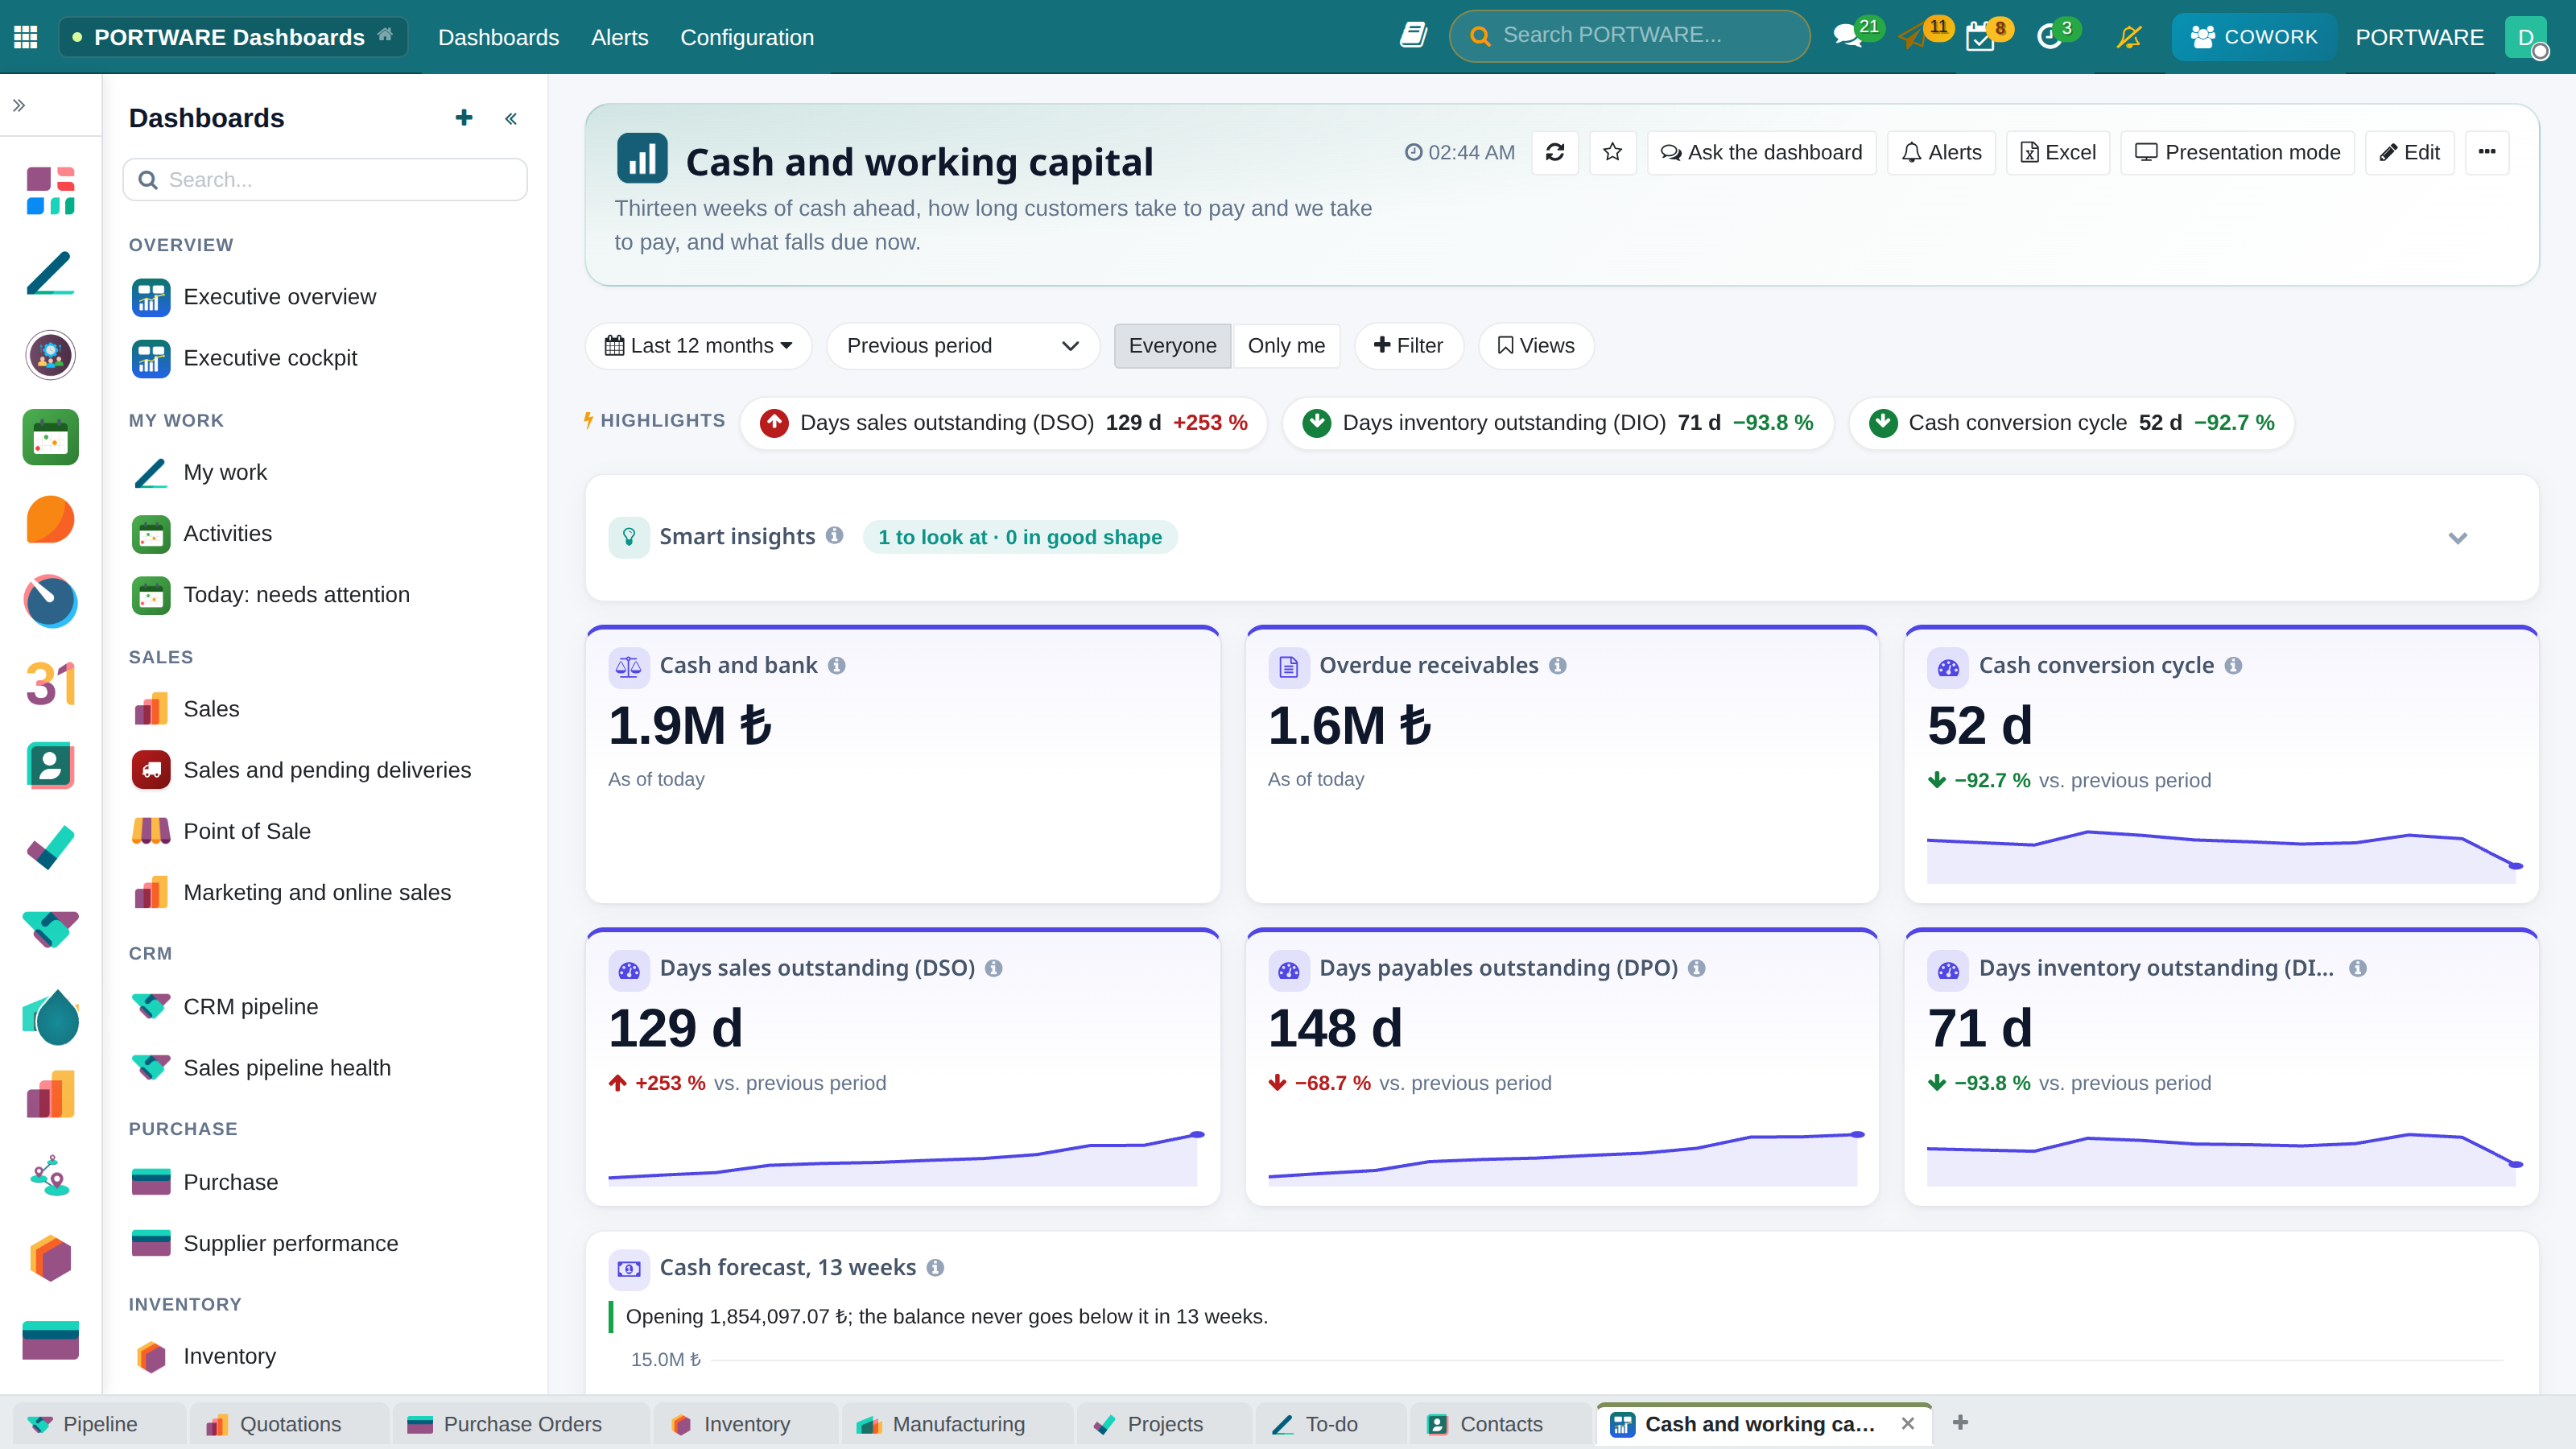
Task: Switch to the Purchase Orders bottom tab
Action: tap(520, 1424)
